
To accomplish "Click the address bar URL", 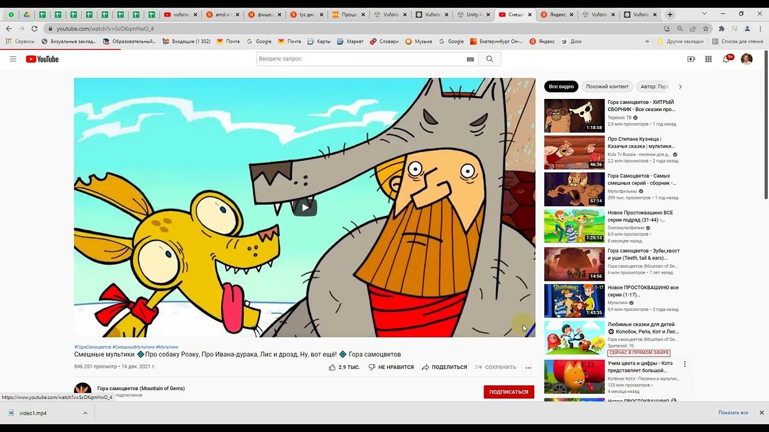I will (x=105, y=28).
